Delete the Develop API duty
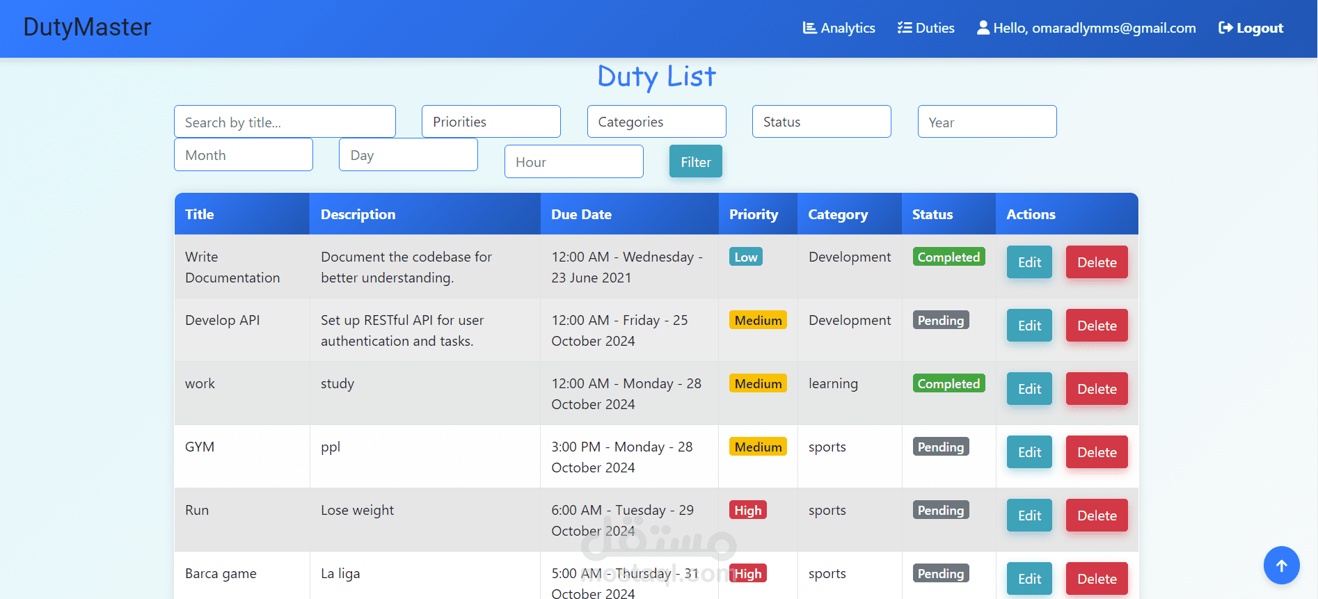 pos(1097,326)
